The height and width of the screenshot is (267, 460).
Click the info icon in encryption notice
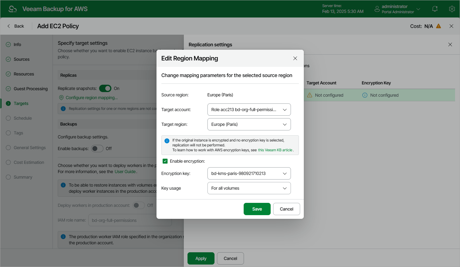coord(167,141)
